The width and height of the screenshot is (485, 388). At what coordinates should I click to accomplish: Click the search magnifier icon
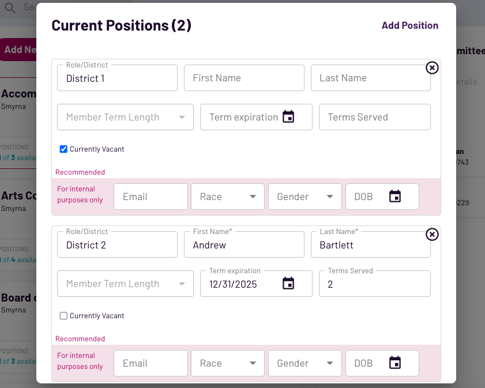pos(10,7)
